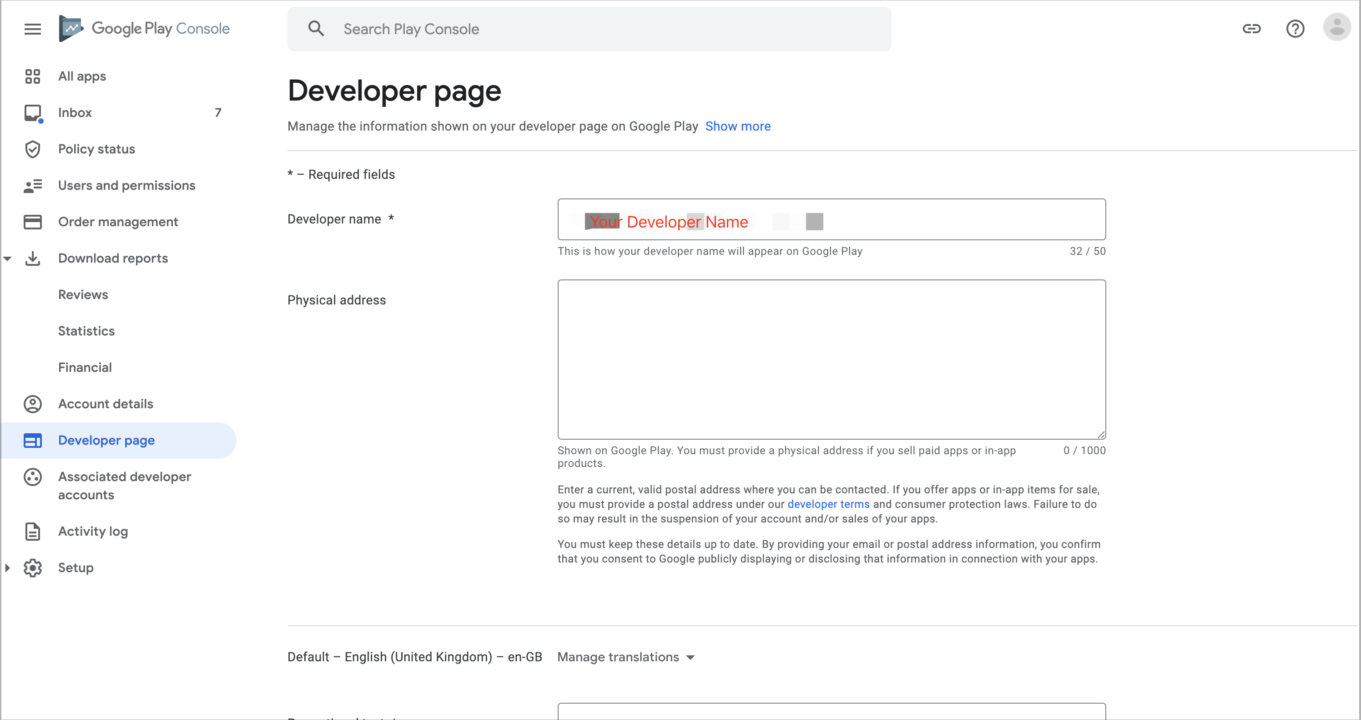1361x720 pixels.
Task: Click the Activity log document icon
Action: click(x=33, y=531)
